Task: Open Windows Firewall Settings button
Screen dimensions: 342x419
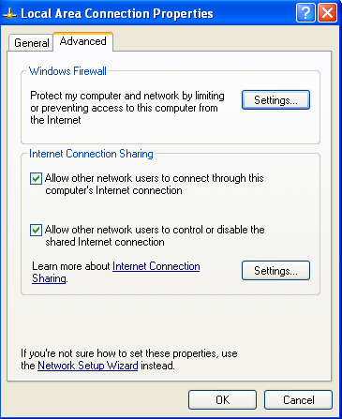Action: pos(275,100)
